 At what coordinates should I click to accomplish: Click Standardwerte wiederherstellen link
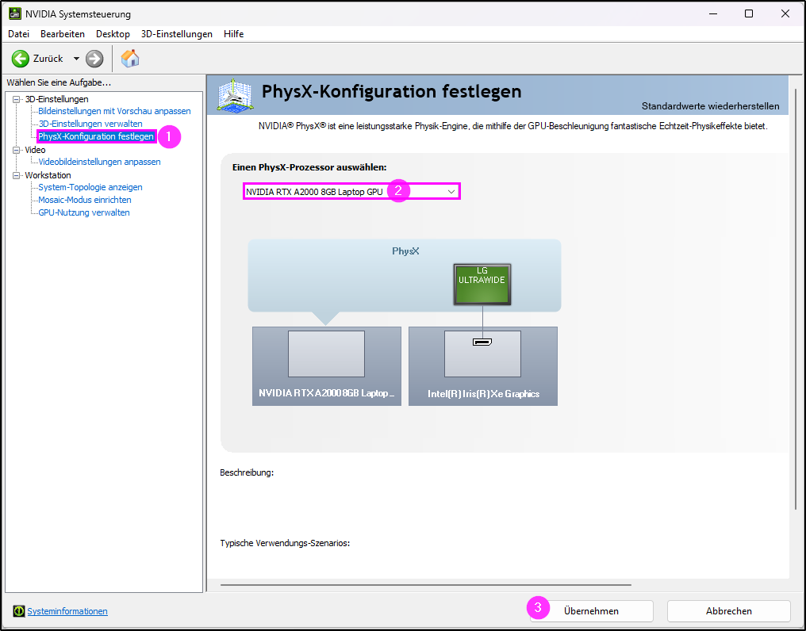tap(710, 106)
